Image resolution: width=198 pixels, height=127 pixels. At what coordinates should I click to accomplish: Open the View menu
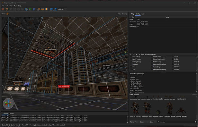tap(11, 6)
